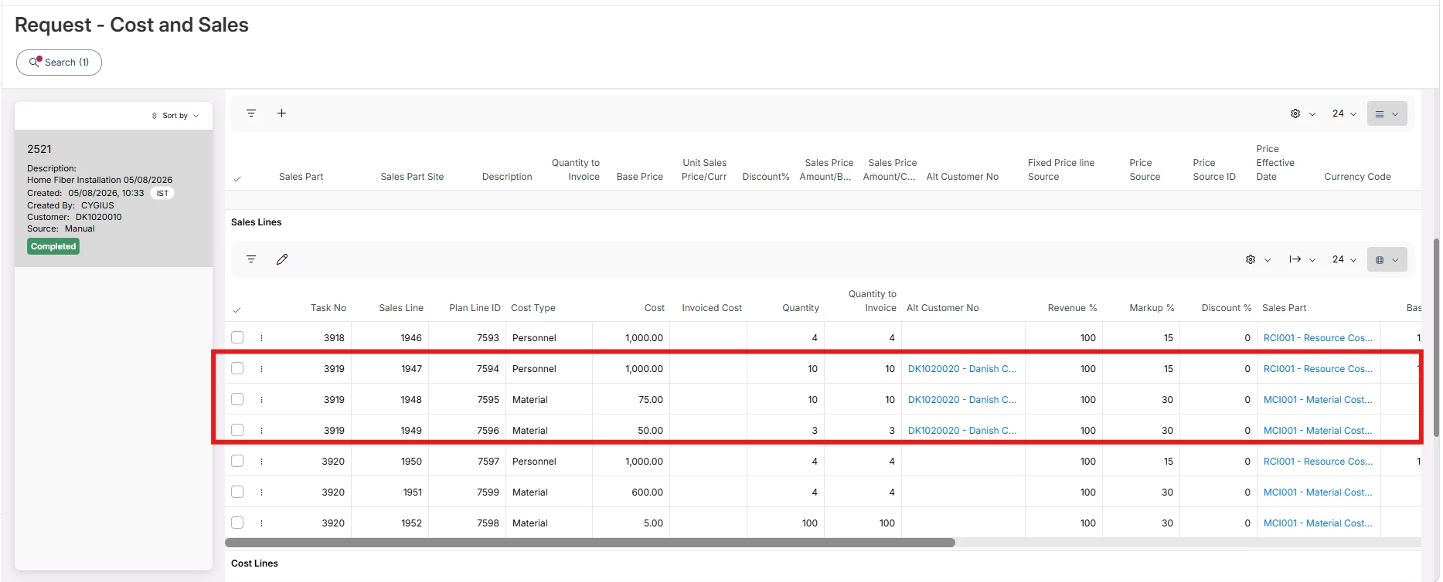This screenshot has height=582, width=1443.
Task: Click the 1,000.00 cost on sales line 1947
Action: [644, 369]
